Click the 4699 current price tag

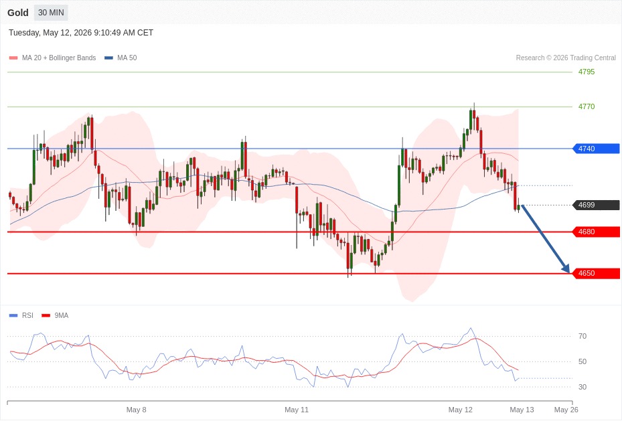tap(596, 205)
